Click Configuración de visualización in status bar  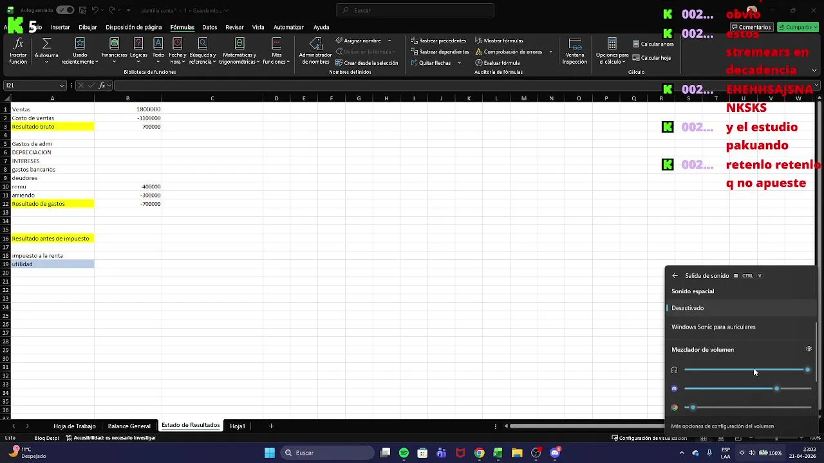[649, 438]
